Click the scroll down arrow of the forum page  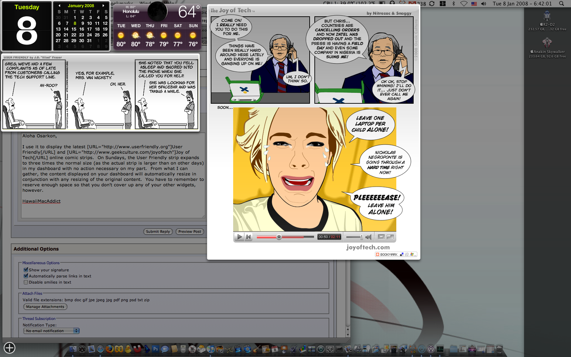[x=348, y=335]
